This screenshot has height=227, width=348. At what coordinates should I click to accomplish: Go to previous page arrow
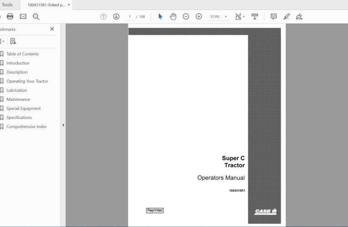tap(103, 17)
